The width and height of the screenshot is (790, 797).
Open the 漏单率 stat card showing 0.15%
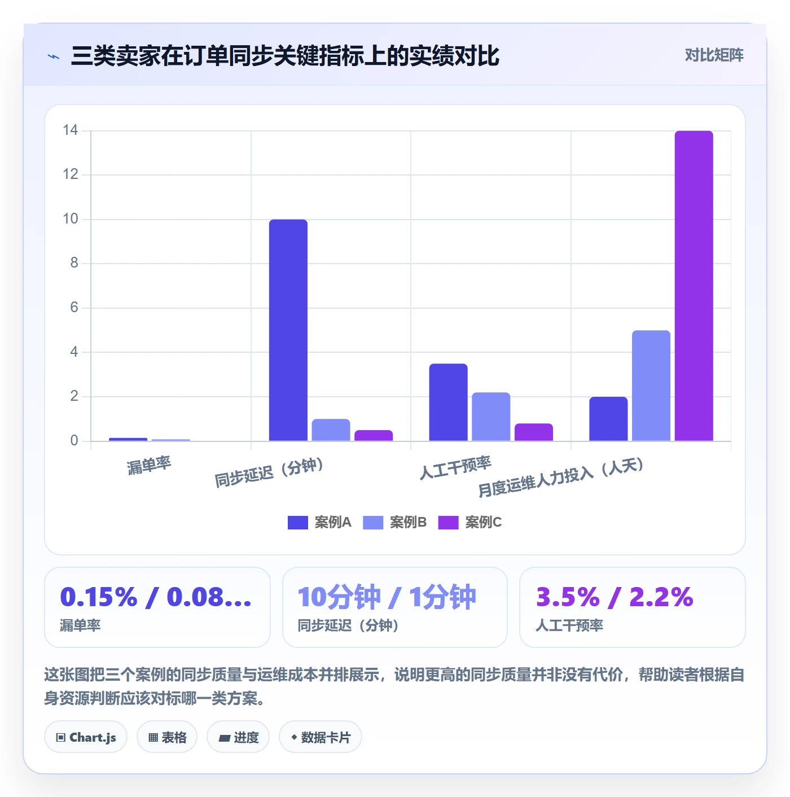(157, 607)
